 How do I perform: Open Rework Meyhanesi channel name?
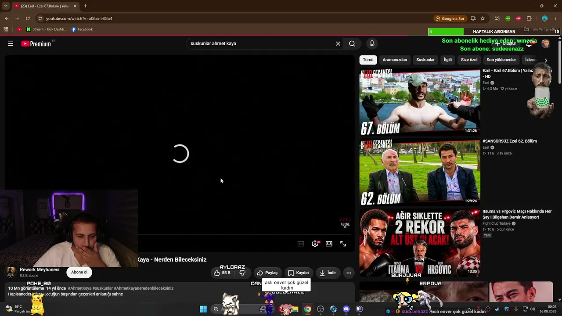pyautogui.click(x=40, y=269)
